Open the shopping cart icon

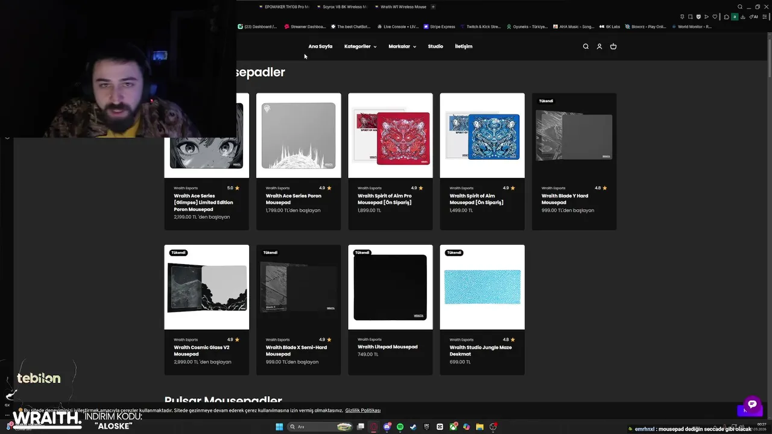613,46
